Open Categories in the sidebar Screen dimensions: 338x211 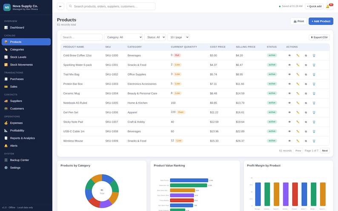coord(26,49)
